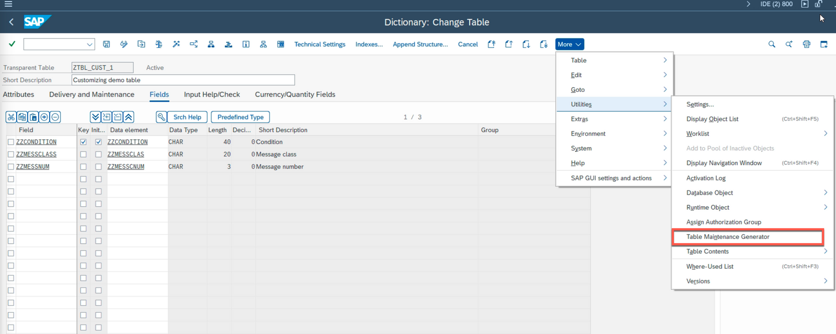Activate the table with the magic wand icon
This screenshot has height=334, width=836.
point(176,44)
